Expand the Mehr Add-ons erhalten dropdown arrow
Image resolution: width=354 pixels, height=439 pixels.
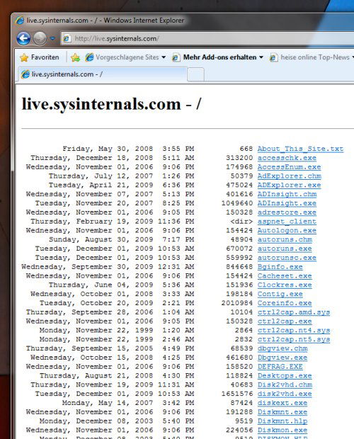click(x=261, y=57)
